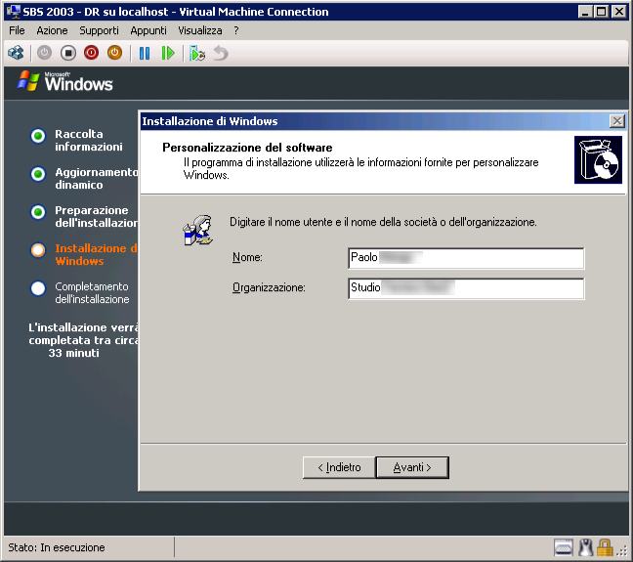Click the VM Connection title bar icon
This screenshot has width=633, height=562.
click(x=14, y=12)
